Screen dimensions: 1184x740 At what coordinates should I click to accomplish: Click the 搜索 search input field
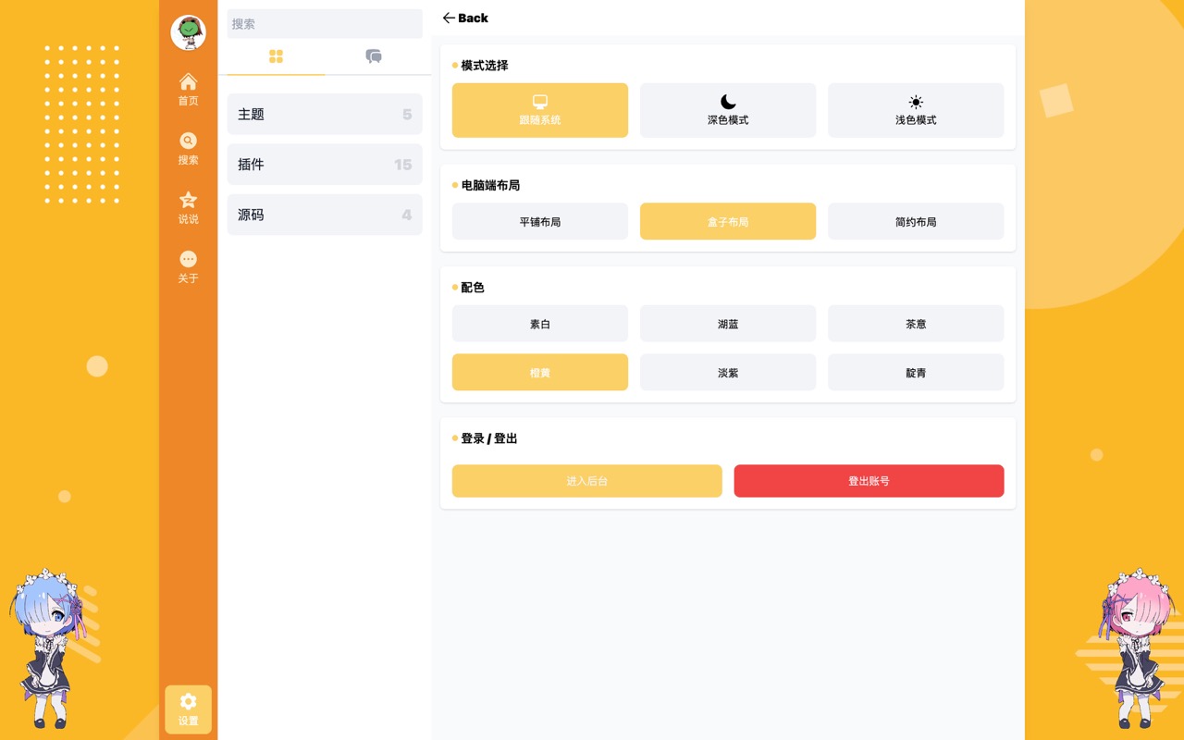(x=325, y=24)
